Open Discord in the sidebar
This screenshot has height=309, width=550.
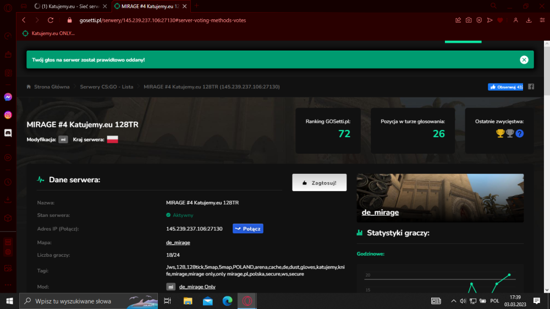coord(8,133)
